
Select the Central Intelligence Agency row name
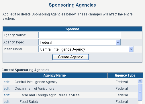coord(36,82)
